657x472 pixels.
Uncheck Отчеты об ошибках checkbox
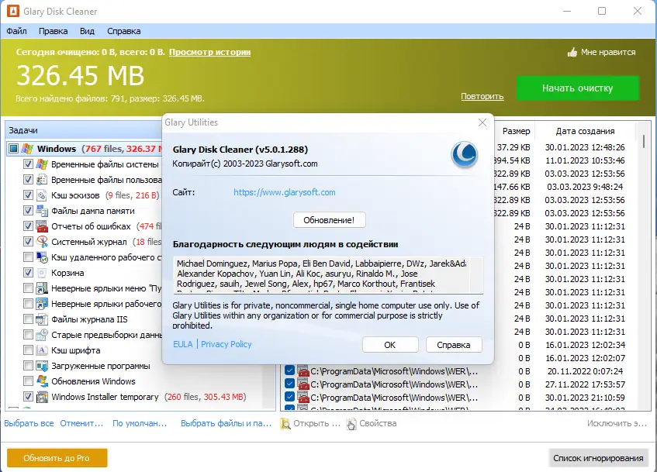(28, 226)
